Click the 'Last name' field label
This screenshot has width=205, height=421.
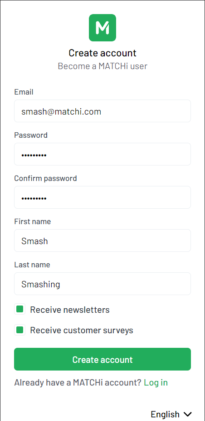pyautogui.click(x=32, y=265)
